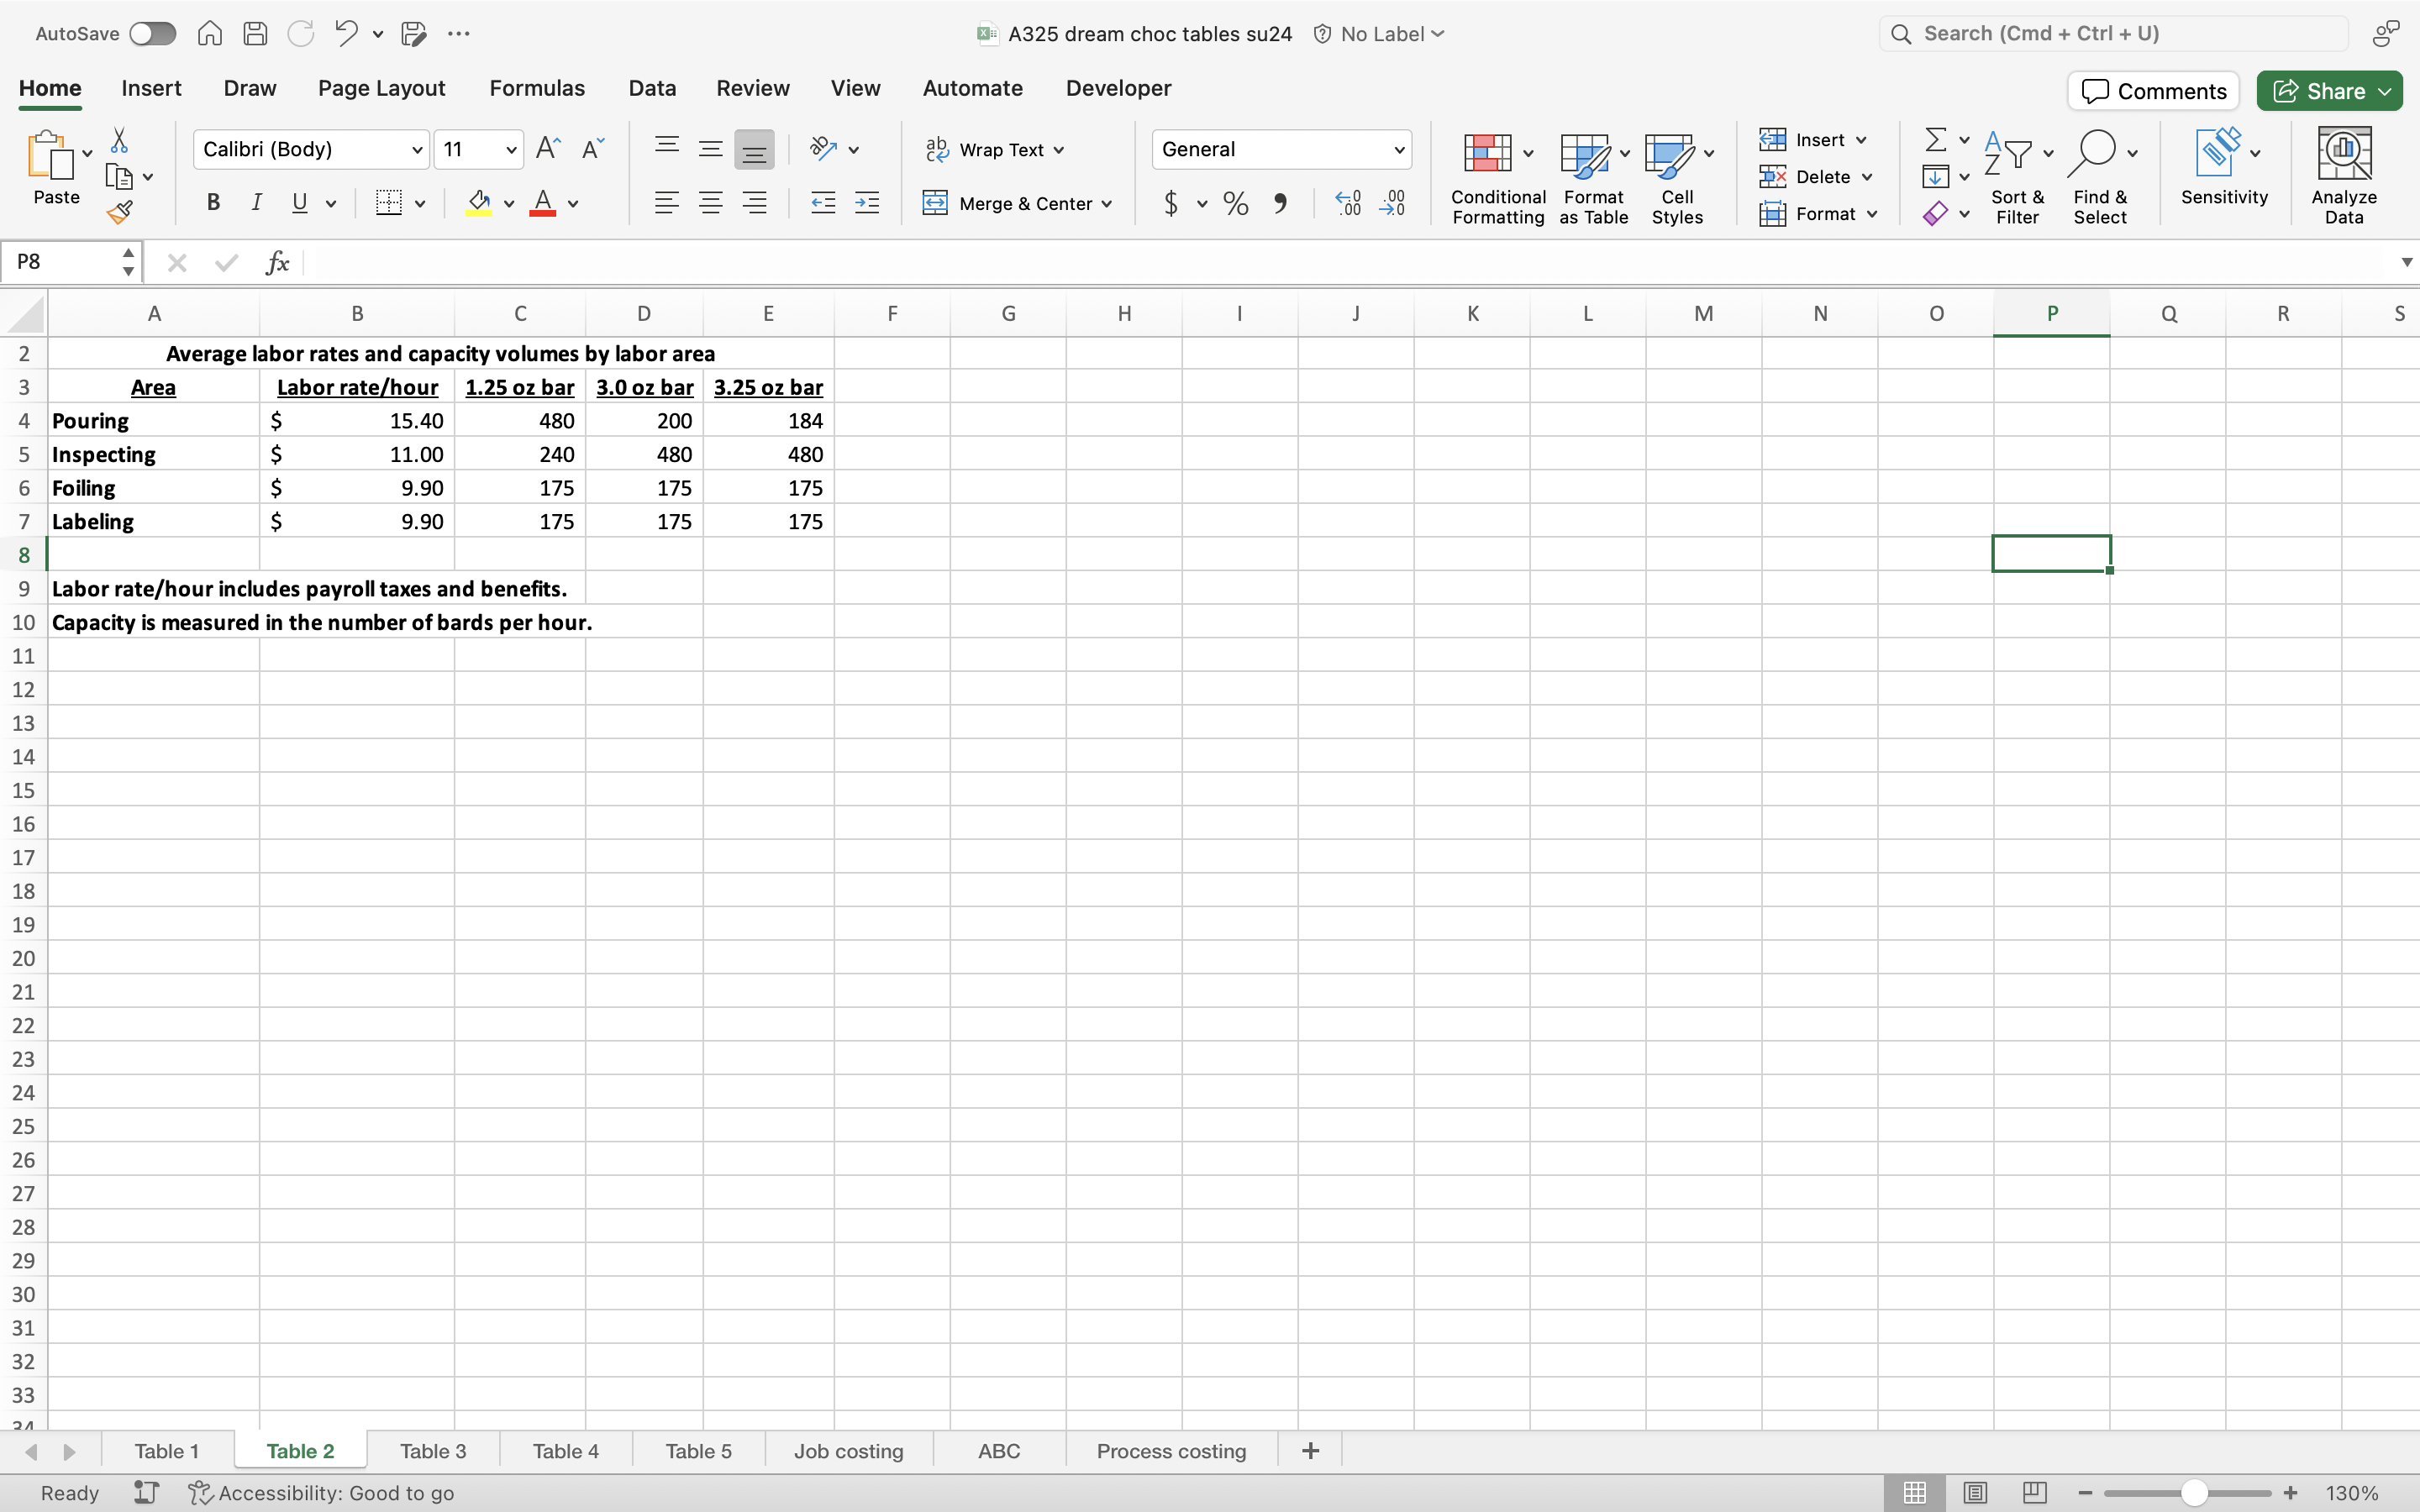Switch to the Job costing sheet
This screenshot has height=1512, width=2420.
[x=848, y=1450]
